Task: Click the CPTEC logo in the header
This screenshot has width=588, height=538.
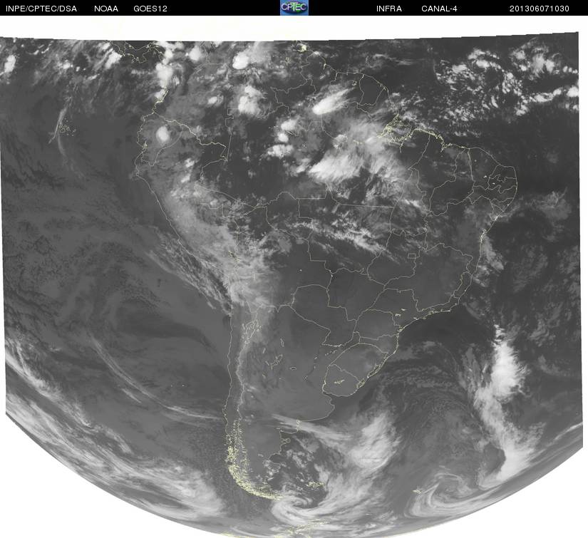Action: (294, 8)
